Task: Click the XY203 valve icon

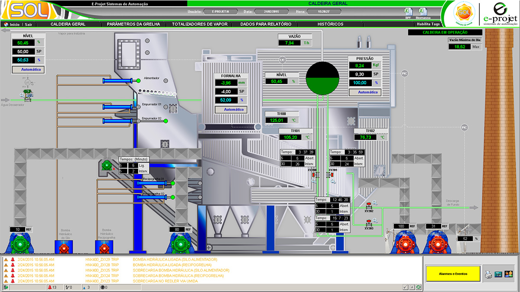Action: (x=368, y=223)
